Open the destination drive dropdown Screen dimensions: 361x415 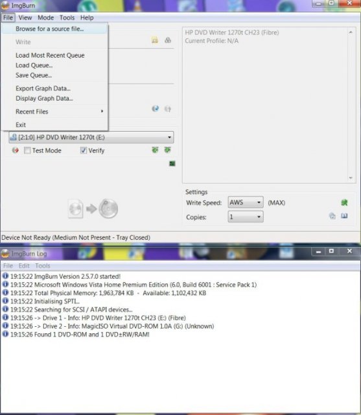91,137
